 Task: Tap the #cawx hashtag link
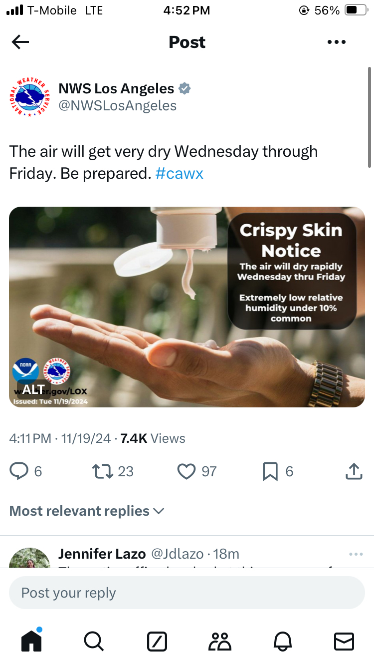(180, 174)
